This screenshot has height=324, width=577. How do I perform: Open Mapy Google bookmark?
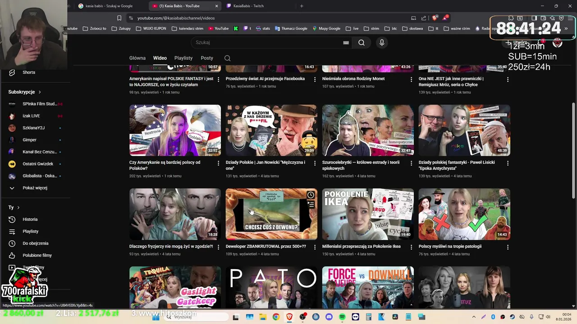coord(326,28)
